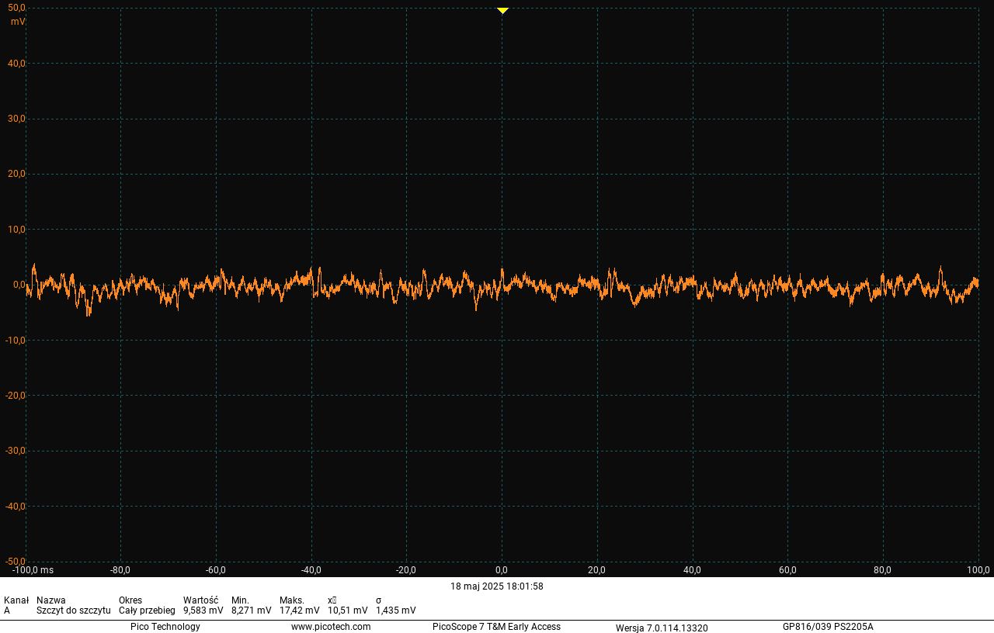994x633 pixels.
Task: Select the -40,0 time axis label
Action: click(x=311, y=570)
